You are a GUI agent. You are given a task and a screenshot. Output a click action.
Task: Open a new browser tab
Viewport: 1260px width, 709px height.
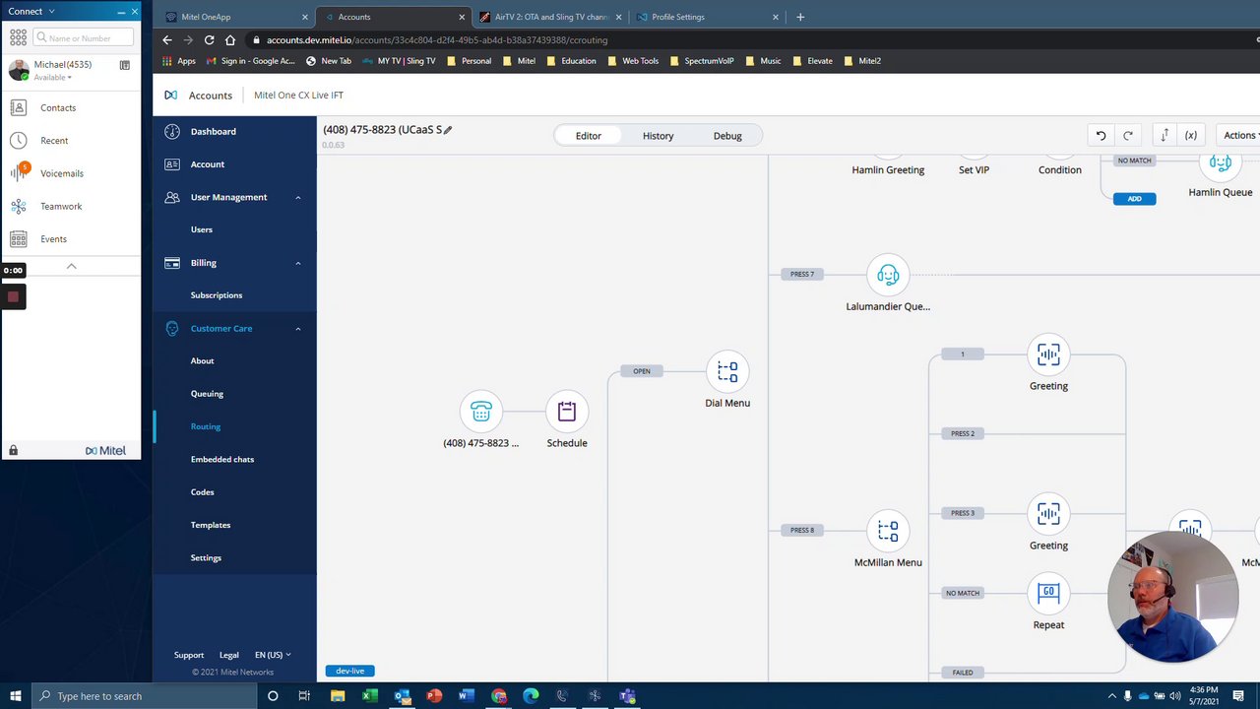[x=800, y=17]
